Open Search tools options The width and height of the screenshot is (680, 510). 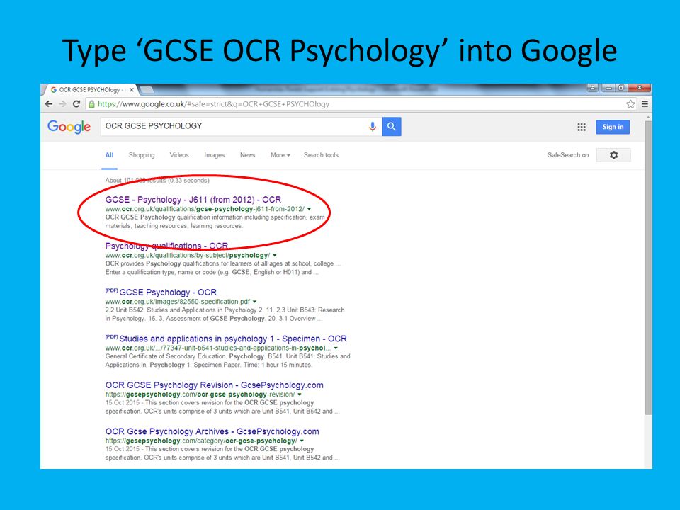pyautogui.click(x=321, y=155)
